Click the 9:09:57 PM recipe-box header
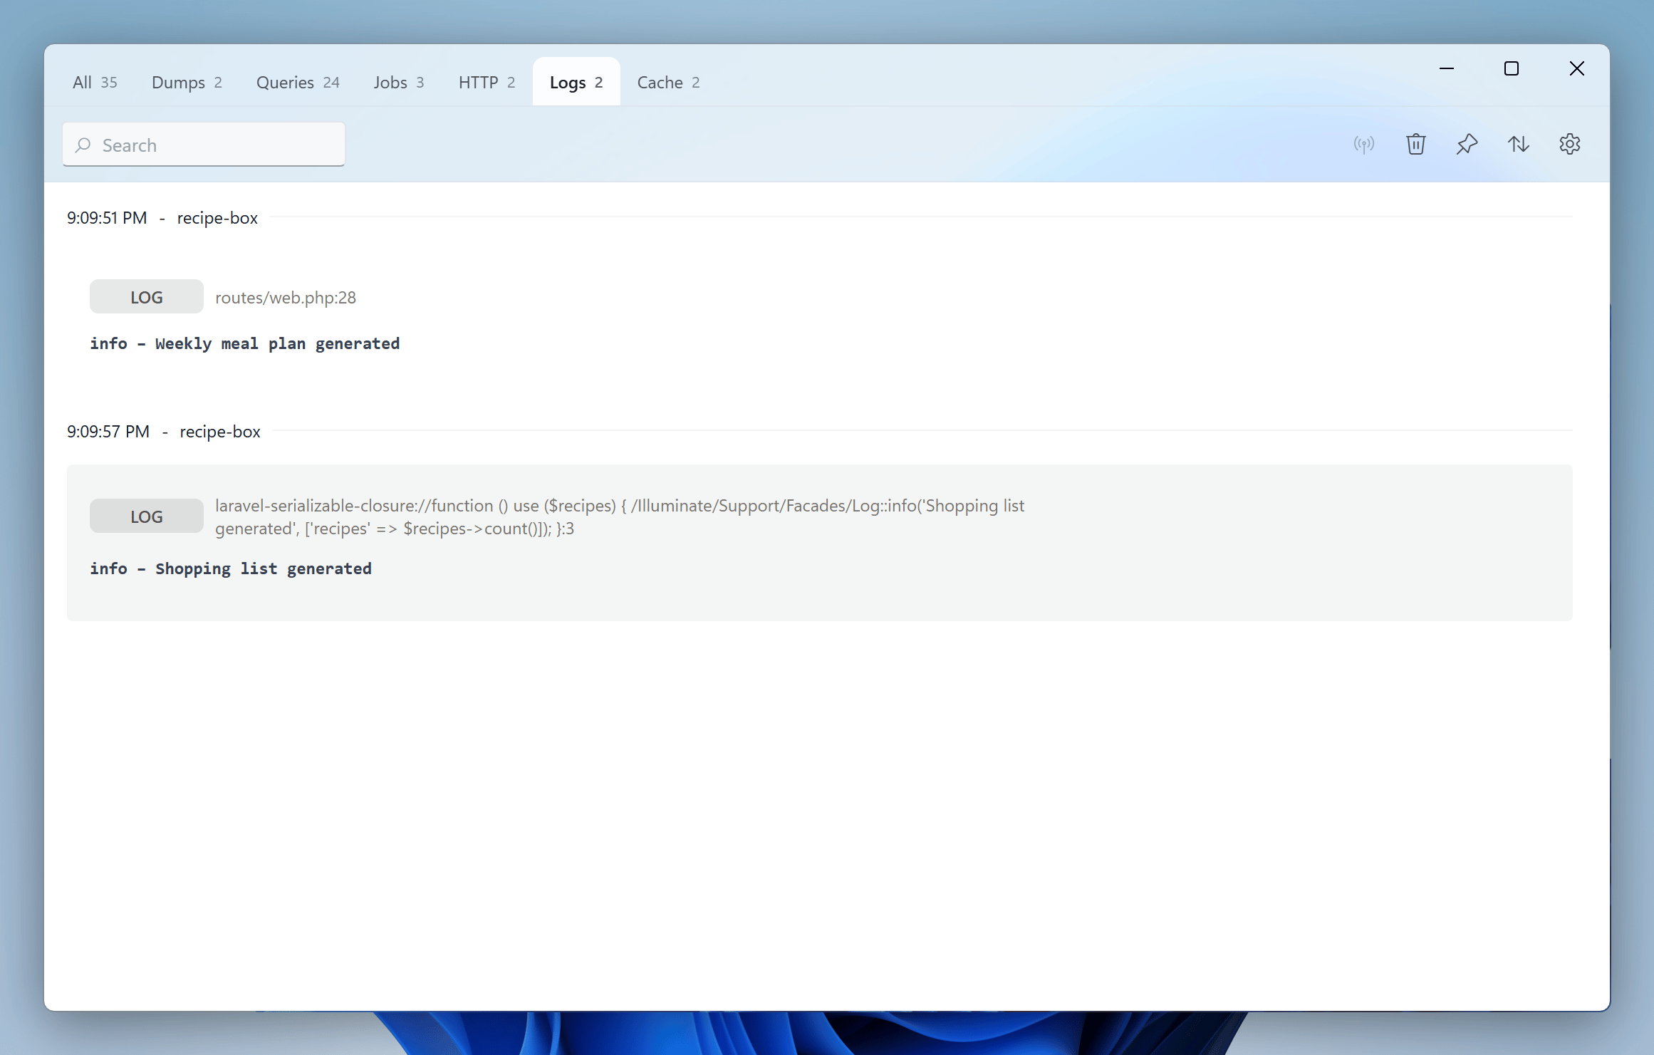Viewport: 1654px width, 1055px height. coord(164,432)
